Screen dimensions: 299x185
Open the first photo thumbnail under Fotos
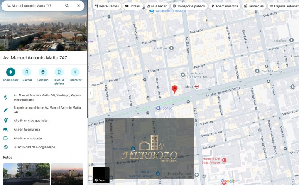click(26, 174)
